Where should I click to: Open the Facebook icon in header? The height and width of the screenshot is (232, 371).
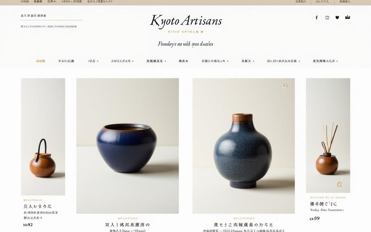(317, 17)
